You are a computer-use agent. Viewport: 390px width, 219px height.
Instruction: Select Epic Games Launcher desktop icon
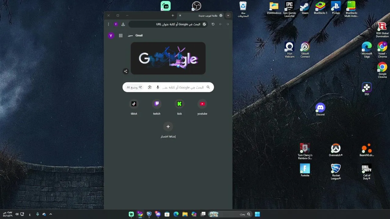(x=289, y=9)
